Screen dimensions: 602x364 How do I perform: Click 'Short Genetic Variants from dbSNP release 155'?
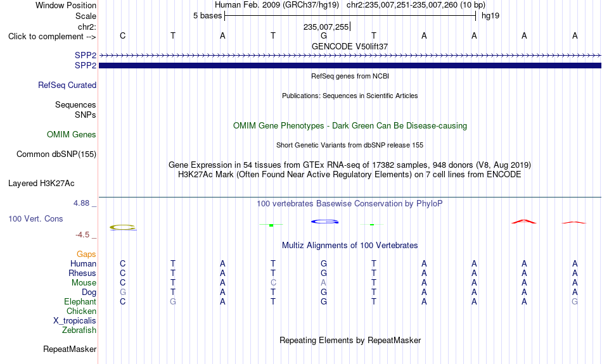coord(350,146)
